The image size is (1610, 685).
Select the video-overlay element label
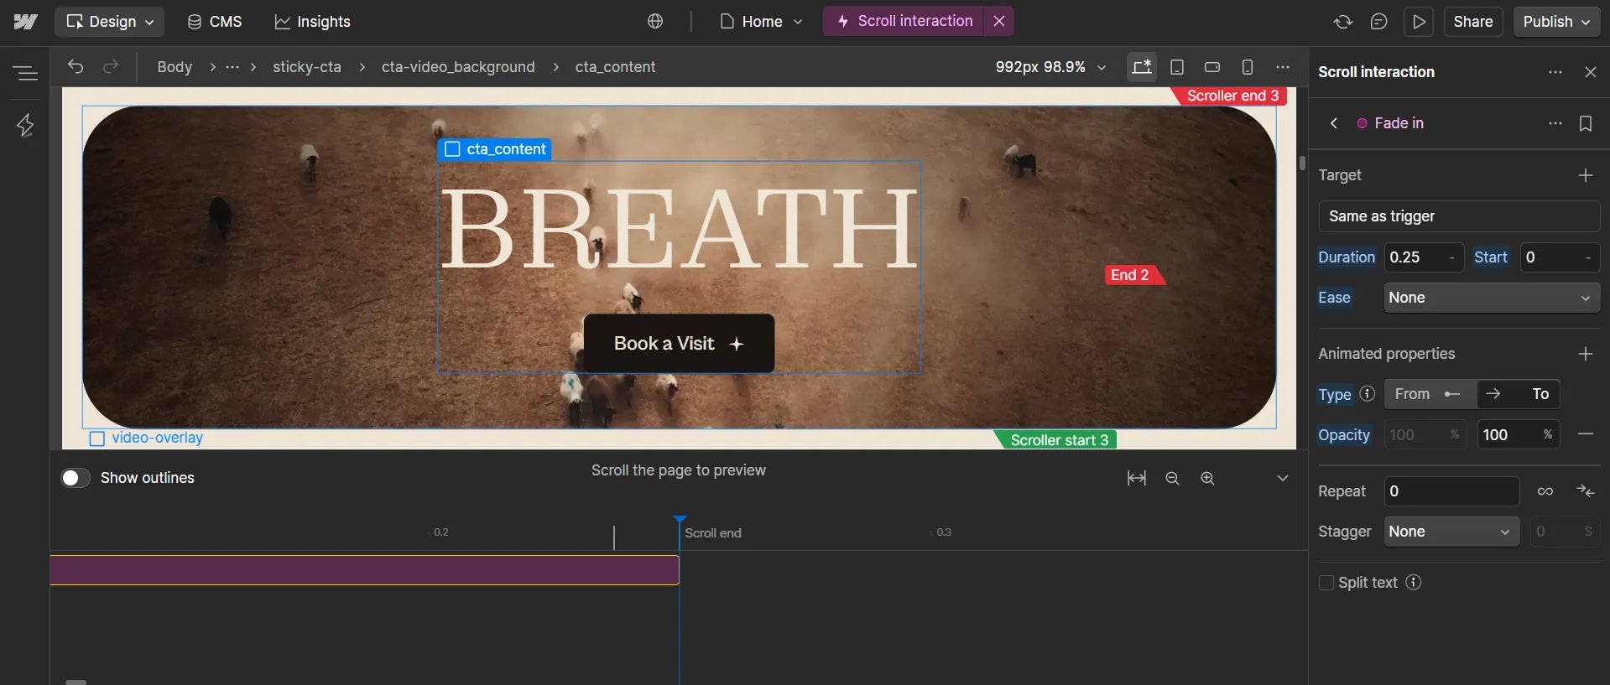pos(147,438)
